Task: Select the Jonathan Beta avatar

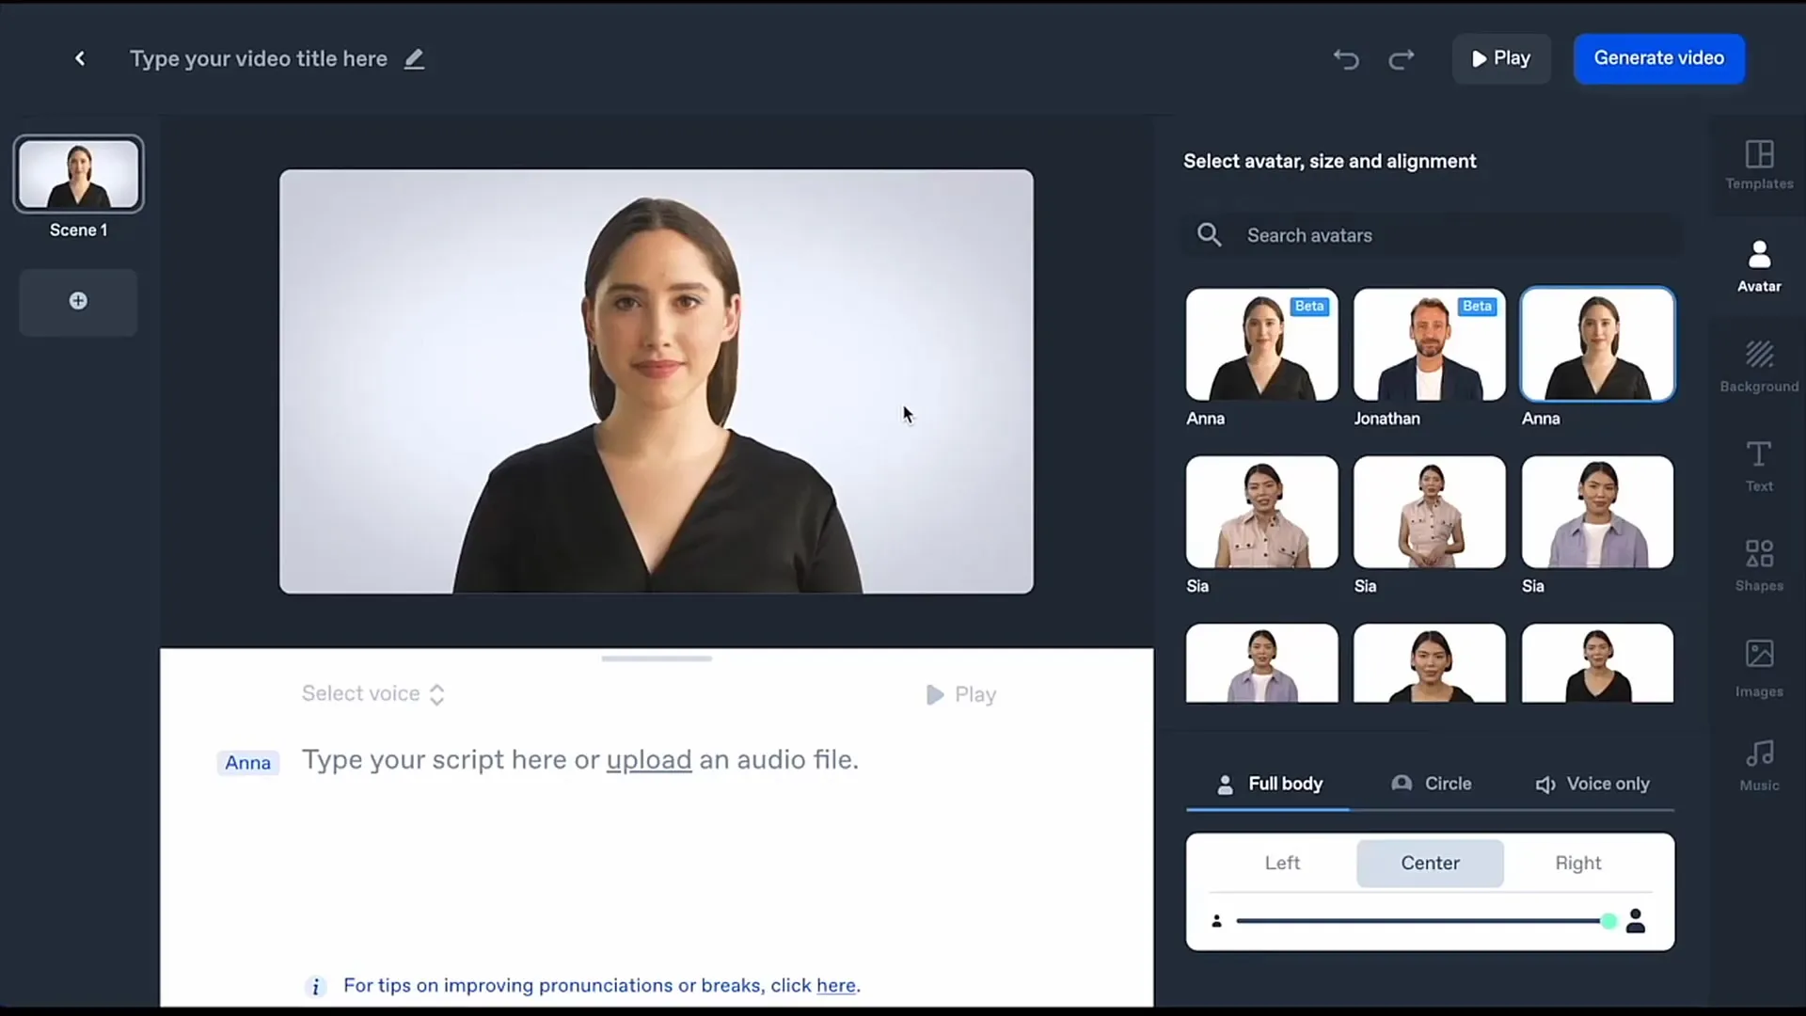Action: tap(1430, 345)
